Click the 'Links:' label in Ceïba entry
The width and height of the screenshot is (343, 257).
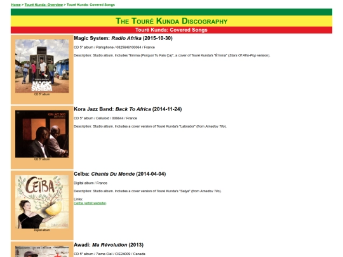78,199
